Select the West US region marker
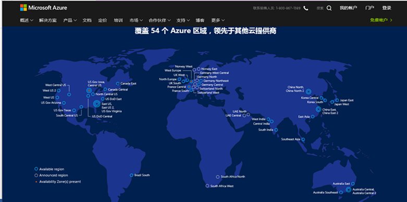The height and width of the screenshot is (202, 407). [57, 97]
